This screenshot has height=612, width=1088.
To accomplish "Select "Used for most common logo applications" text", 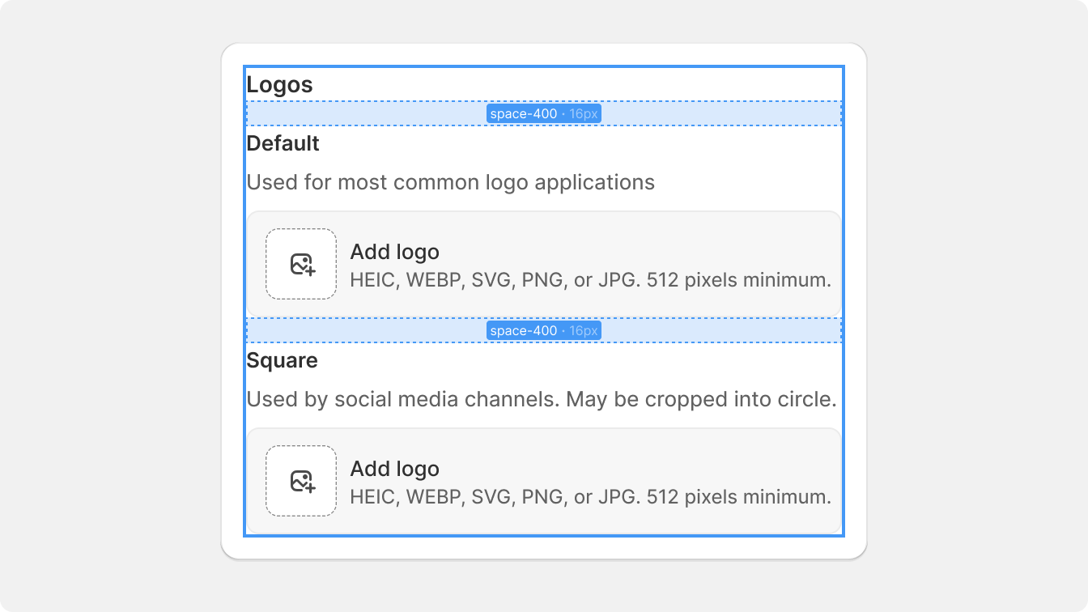I will [450, 182].
